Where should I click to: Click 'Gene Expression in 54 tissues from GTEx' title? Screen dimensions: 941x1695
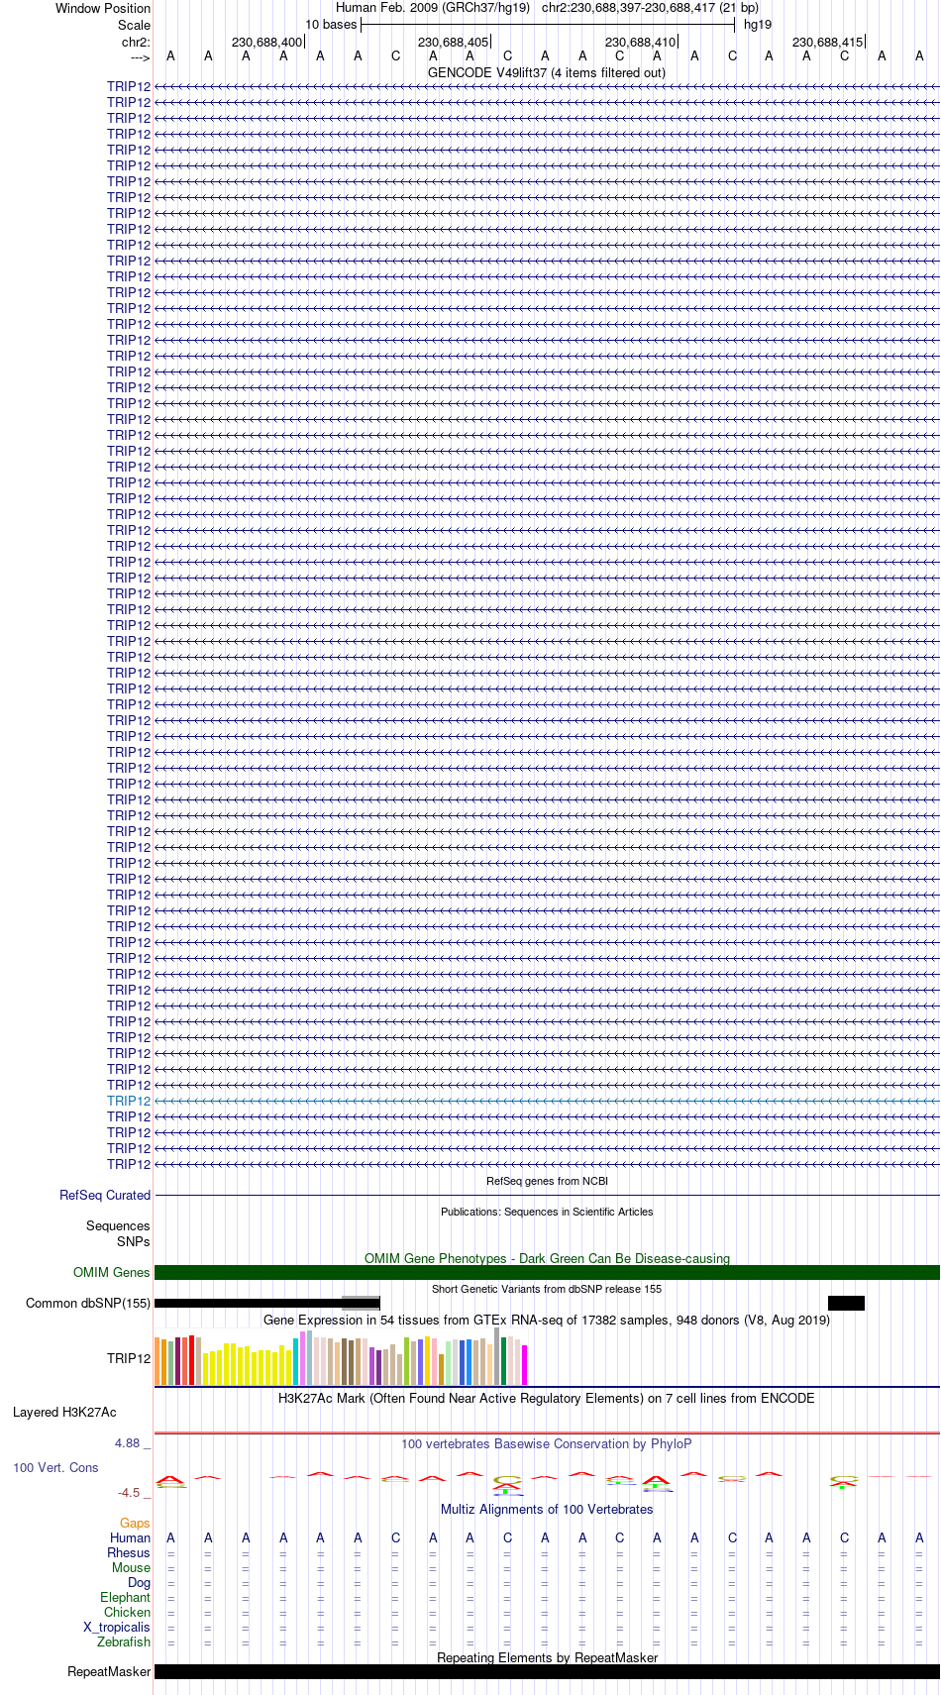pyautogui.click(x=547, y=1320)
